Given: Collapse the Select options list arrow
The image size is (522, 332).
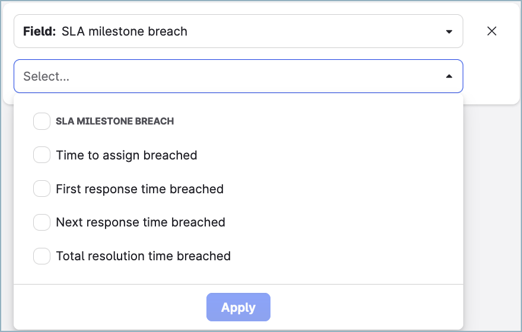Looking at the screenshot, I should tap(449, 76).
